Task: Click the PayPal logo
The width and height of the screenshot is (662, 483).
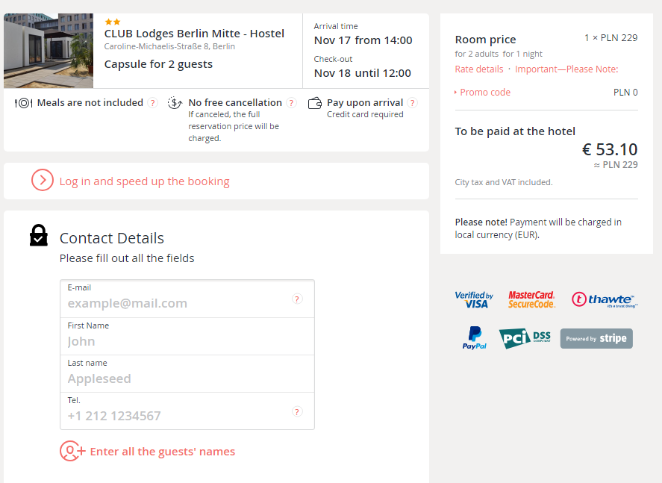Action: [474, 338]
